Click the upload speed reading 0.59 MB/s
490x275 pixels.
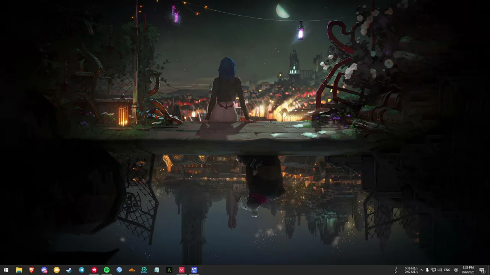[411, 268]
